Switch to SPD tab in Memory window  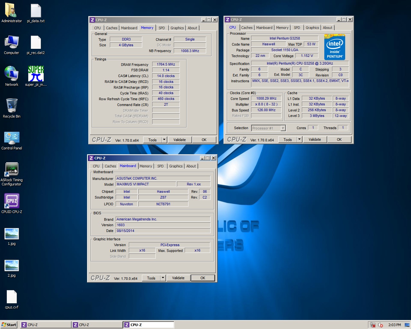(x=162, y=28)
